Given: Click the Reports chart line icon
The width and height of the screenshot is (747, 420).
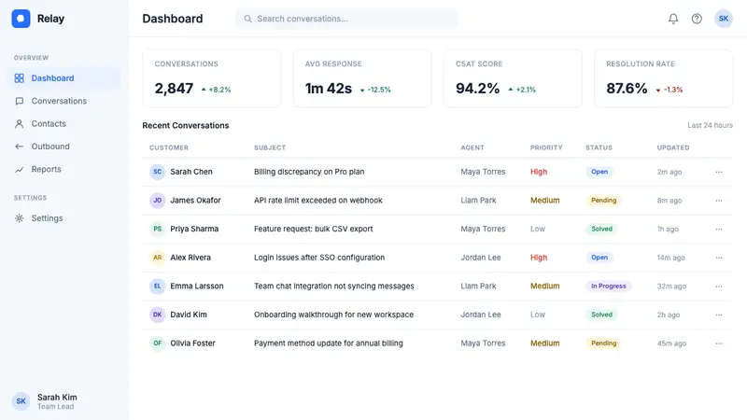Looking at the screenshot, I should coord(19,170).
